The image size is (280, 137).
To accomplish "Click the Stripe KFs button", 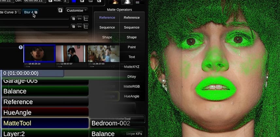I will click(132, 134).
